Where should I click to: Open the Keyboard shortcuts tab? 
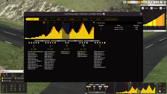pyautogui.click(x=111, y=19)
